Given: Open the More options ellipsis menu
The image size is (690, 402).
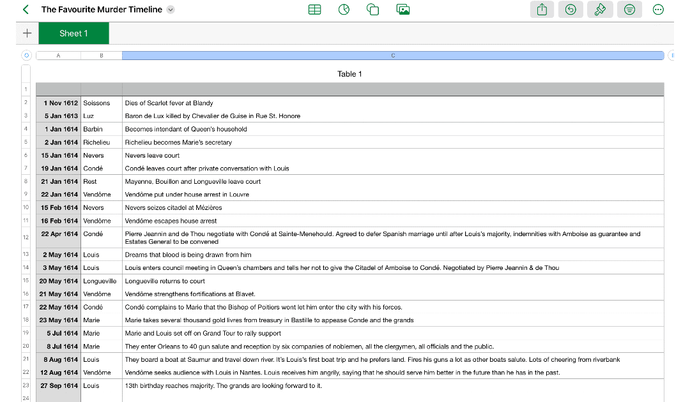Looking at the screenshot, I should click(x=658, y=9).
